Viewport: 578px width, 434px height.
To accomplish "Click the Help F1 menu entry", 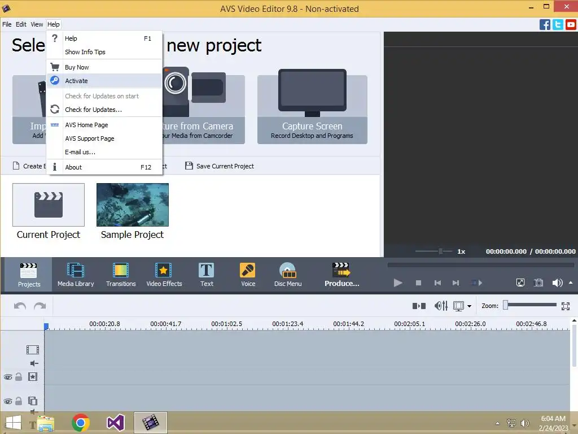I will (104, 38).
